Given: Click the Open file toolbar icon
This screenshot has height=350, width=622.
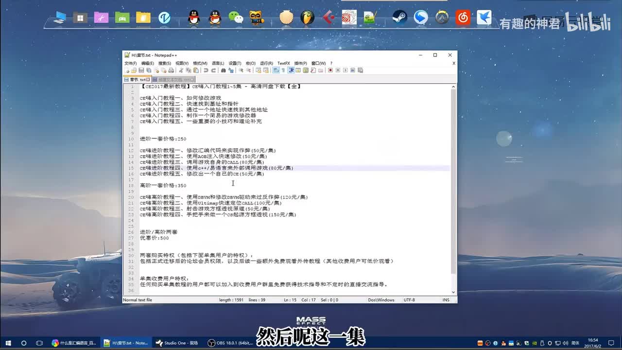Looking at the screenshot, I should [134, 70].
